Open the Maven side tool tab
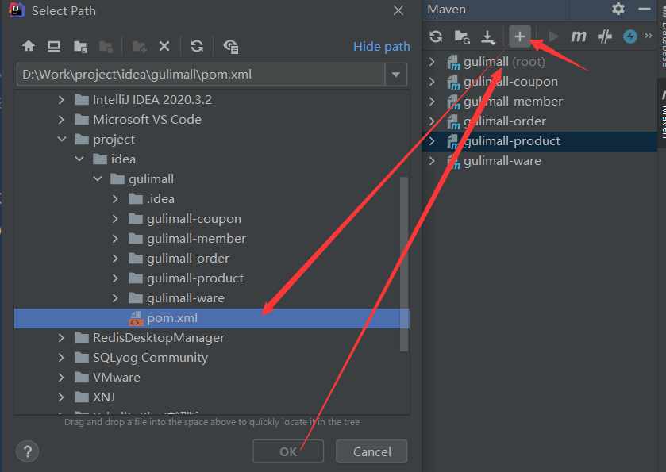The height and width of the screenshot is (472, 666). pyautogui.click(x=662, y=113)
